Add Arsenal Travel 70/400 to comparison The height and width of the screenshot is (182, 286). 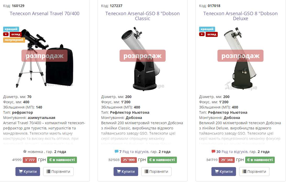58,172
